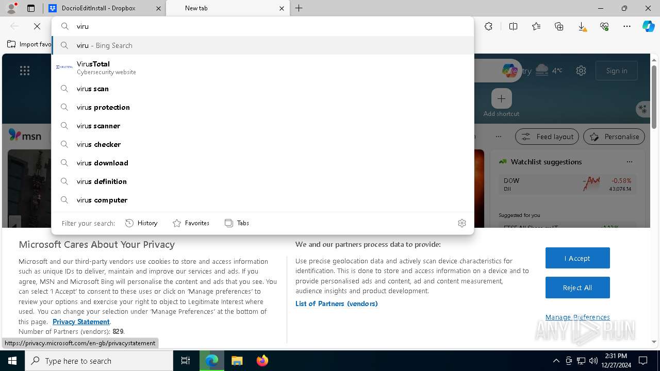Open the tab actions menu icon

pos(31,8)
